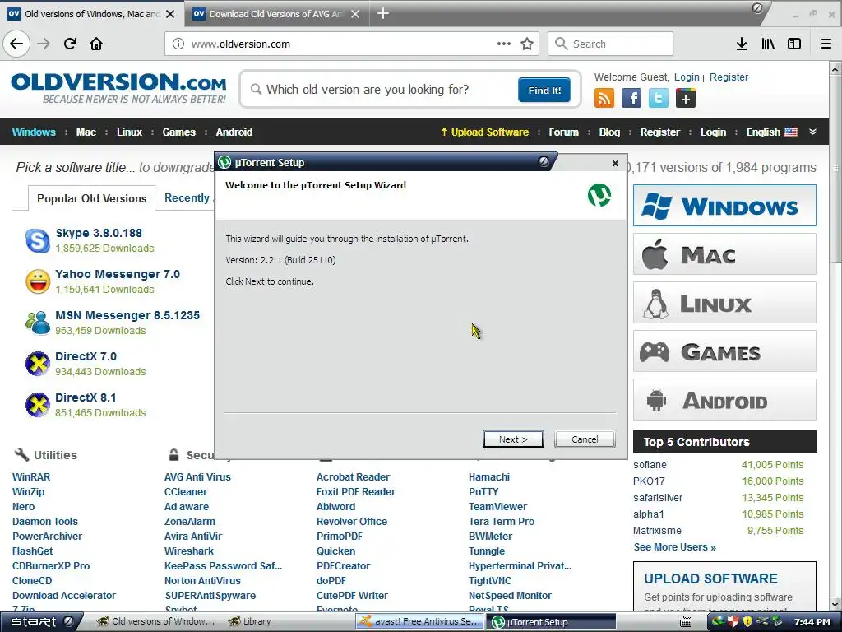Open the Facebook social icon

pyautogui.click(x=631, y=98)
